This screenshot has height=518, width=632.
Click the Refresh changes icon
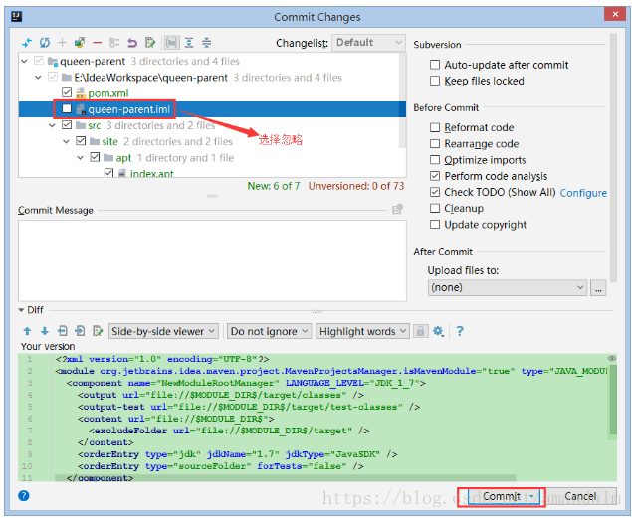tap(45, 43)
